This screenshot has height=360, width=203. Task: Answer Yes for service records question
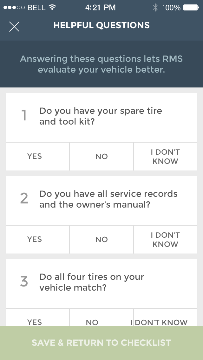coord(35,239)
